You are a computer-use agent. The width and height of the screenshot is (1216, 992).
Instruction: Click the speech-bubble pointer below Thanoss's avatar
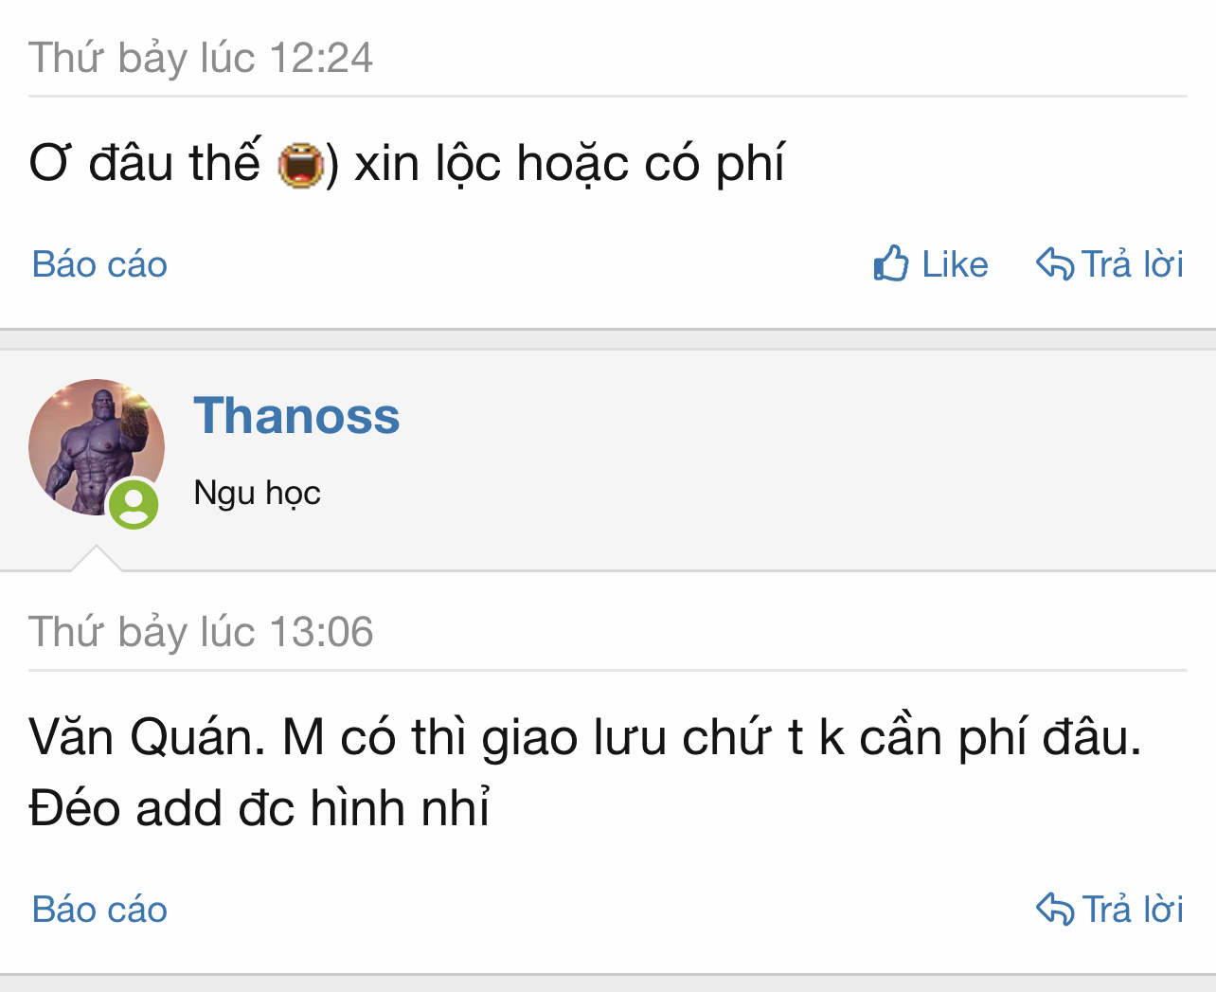(97, 560)
